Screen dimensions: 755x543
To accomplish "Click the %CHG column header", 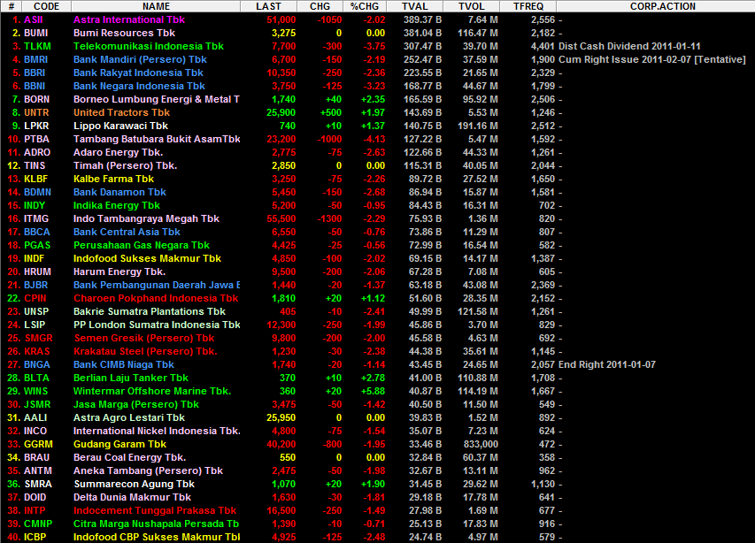I will (365, 6).
